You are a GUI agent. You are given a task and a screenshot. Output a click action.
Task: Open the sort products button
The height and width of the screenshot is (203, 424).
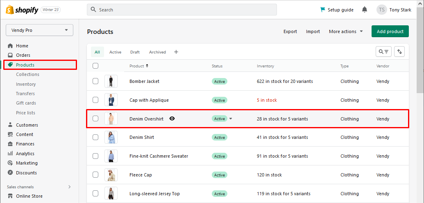pyautogui.click(x=399, y=51)
